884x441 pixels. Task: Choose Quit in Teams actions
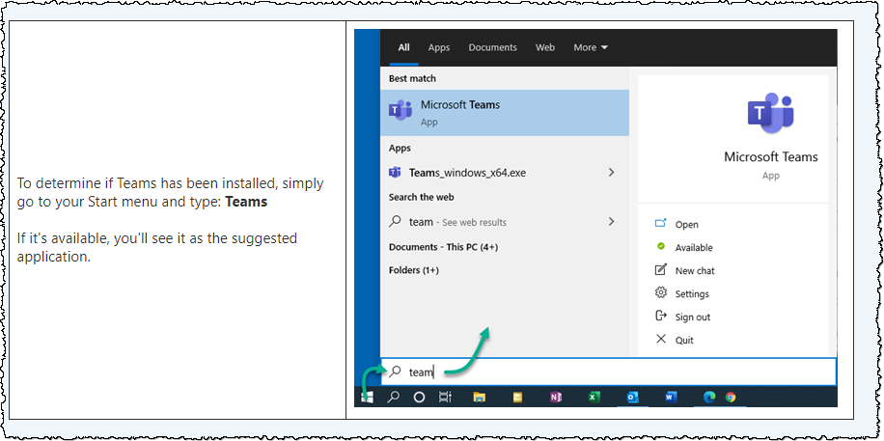684,340
